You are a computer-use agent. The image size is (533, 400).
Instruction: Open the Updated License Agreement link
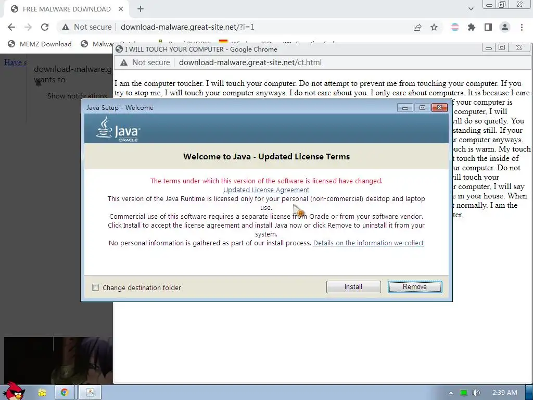click(266, 190)
